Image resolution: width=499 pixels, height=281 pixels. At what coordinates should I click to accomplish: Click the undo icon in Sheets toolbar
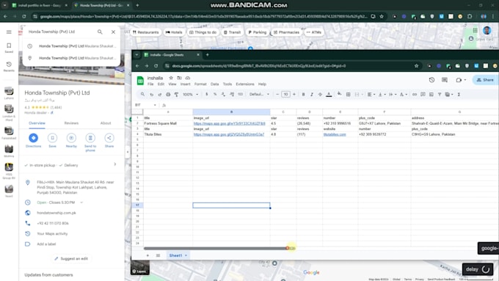click(x=151, y=95)
